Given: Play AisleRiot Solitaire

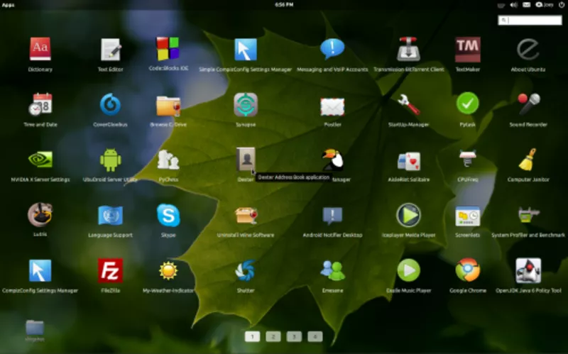Looking at the screenshot, I should (x=409, y=161).
